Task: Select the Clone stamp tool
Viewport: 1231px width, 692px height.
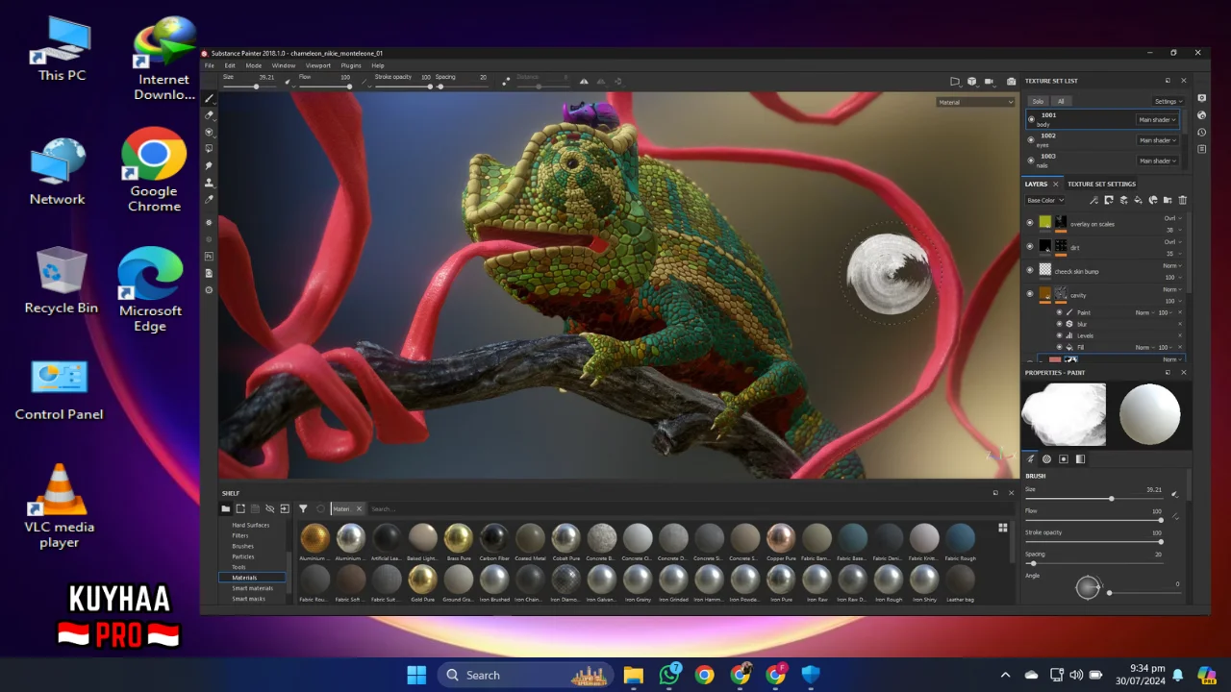Action: (209, 183)
